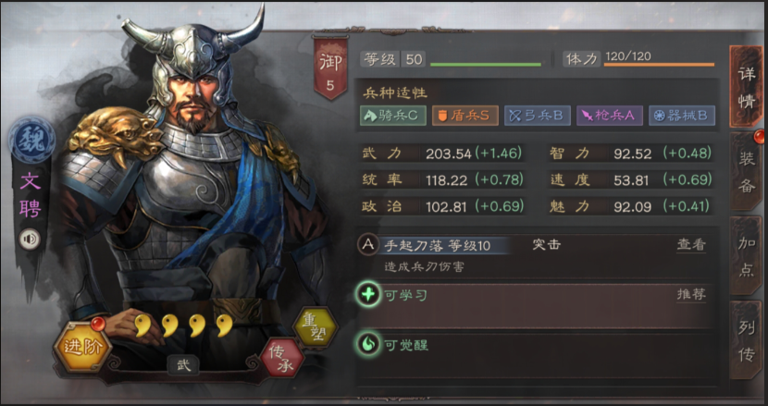This screenshot has width=768, height=406.
Task: Switch to the 加点 tab
Action: [x=746, y=256]
